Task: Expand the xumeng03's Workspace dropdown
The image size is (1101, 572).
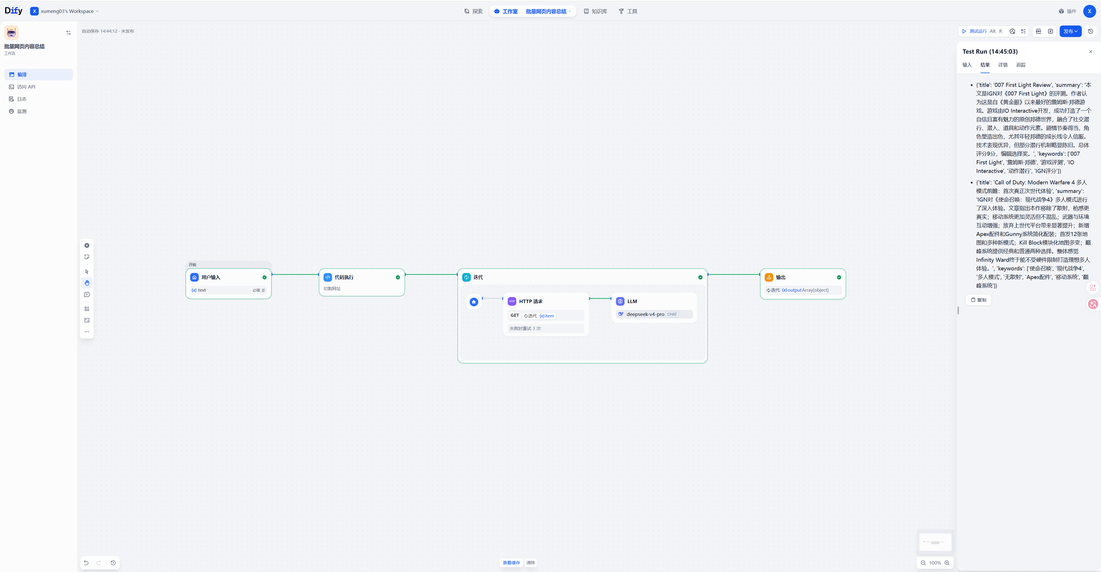Action: pos(65,11)
